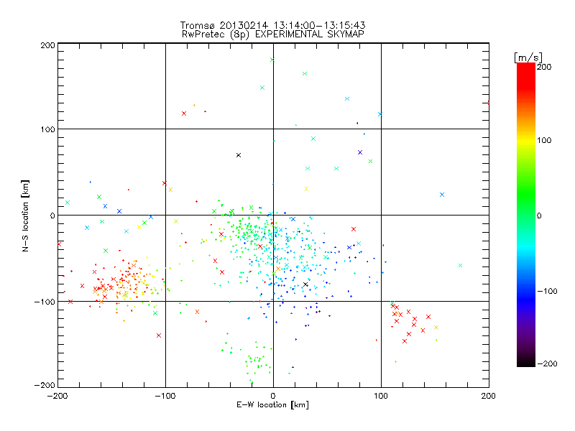
Task: Click the colorbar label '0' beside green
Action: (539, 215)
